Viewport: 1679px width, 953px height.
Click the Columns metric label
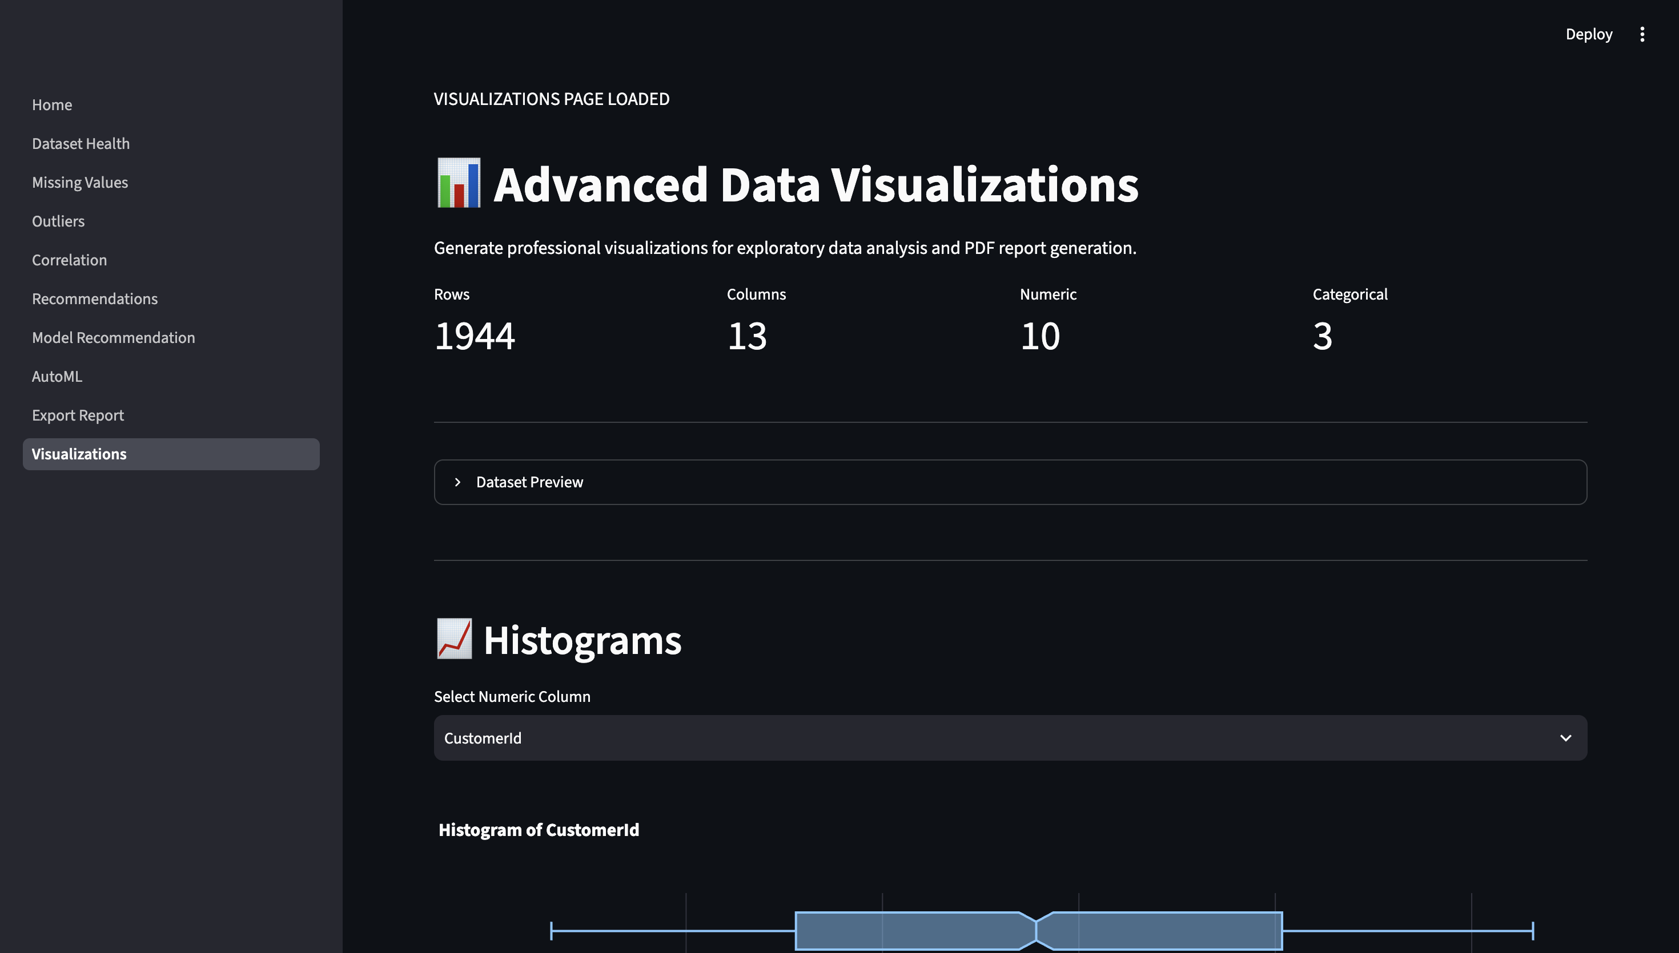click(x=756, y=294)
